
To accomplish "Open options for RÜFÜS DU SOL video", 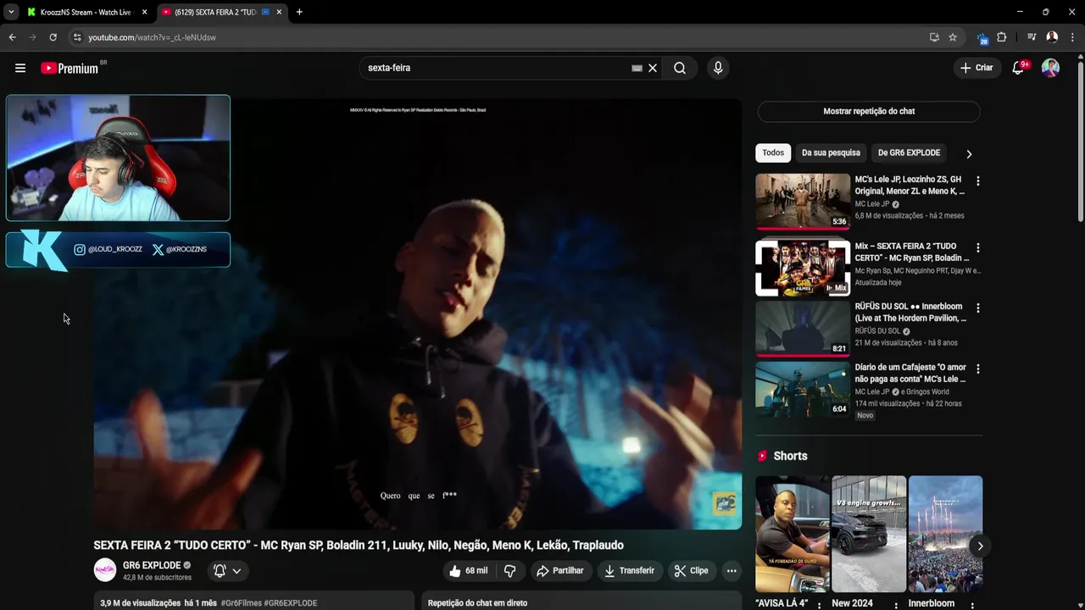I will tap(977, 308).
